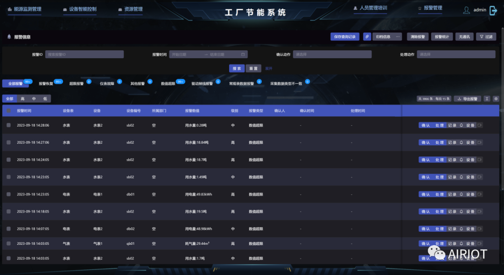Click the logout icon beside admin

[493, 10]
